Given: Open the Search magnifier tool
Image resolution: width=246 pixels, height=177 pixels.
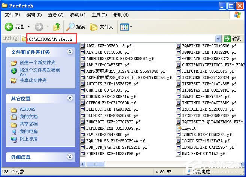Looking at the screenshot, I should click(70, 27).
